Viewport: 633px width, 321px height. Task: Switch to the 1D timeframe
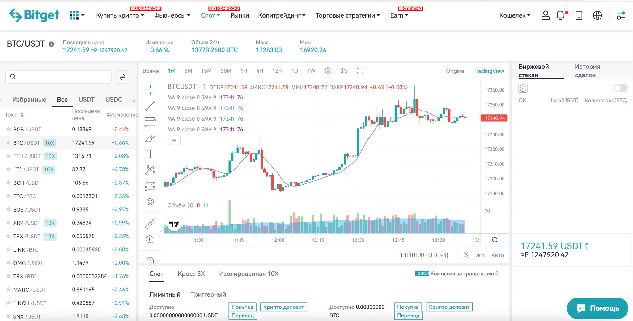coord(295,71)
